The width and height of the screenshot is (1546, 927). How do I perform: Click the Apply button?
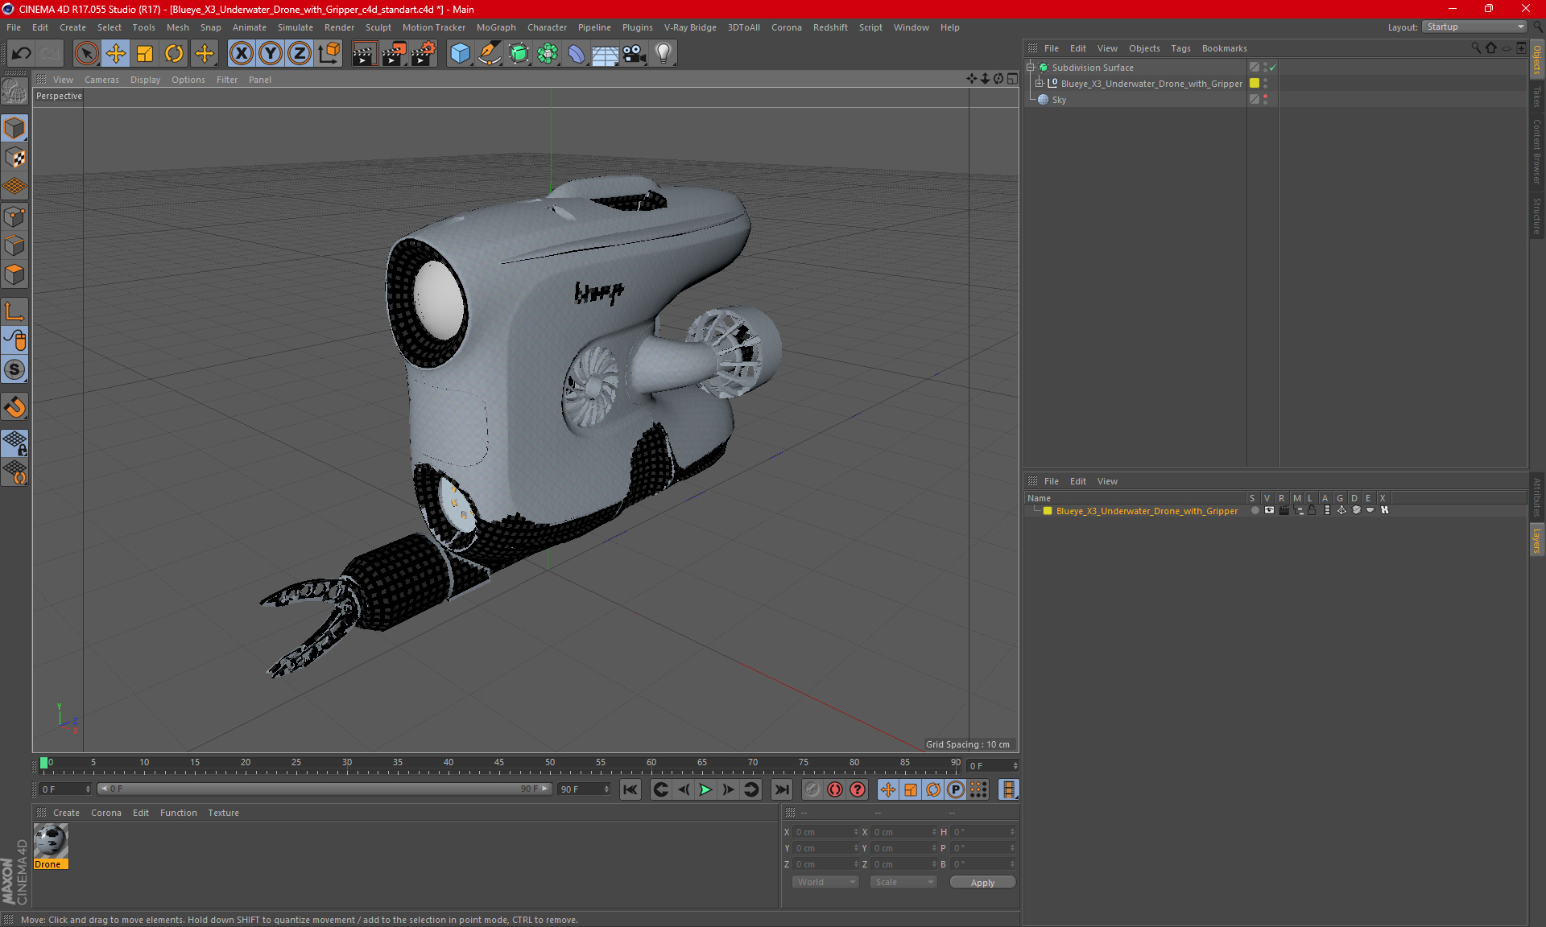tap(982, 883)
